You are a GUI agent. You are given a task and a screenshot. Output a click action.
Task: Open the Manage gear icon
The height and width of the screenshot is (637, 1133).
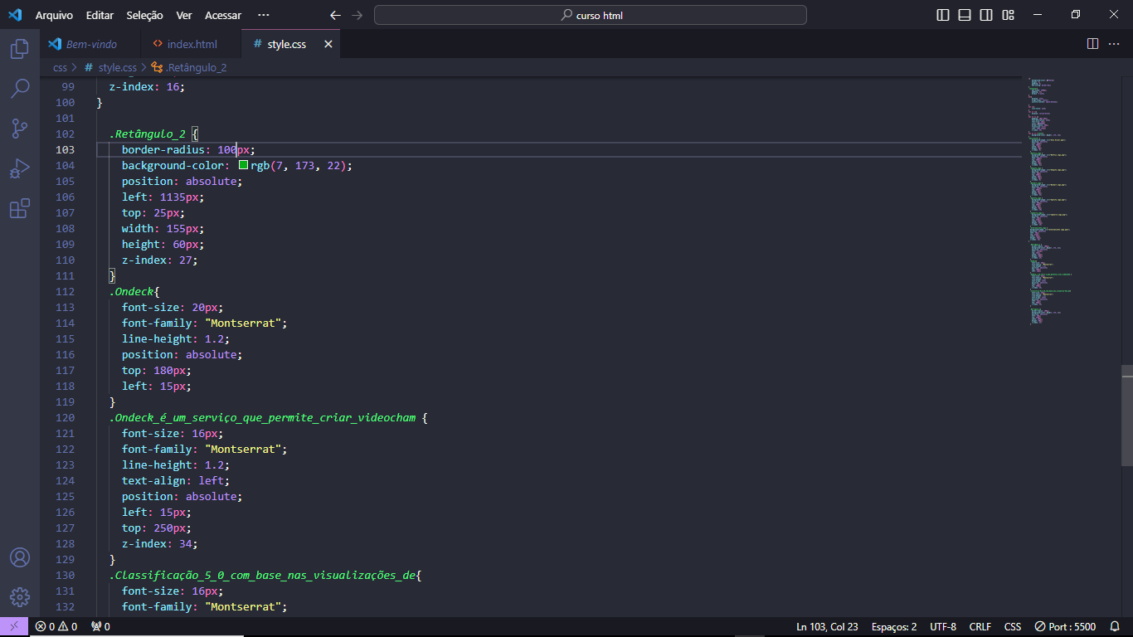[x=20, y=597]
